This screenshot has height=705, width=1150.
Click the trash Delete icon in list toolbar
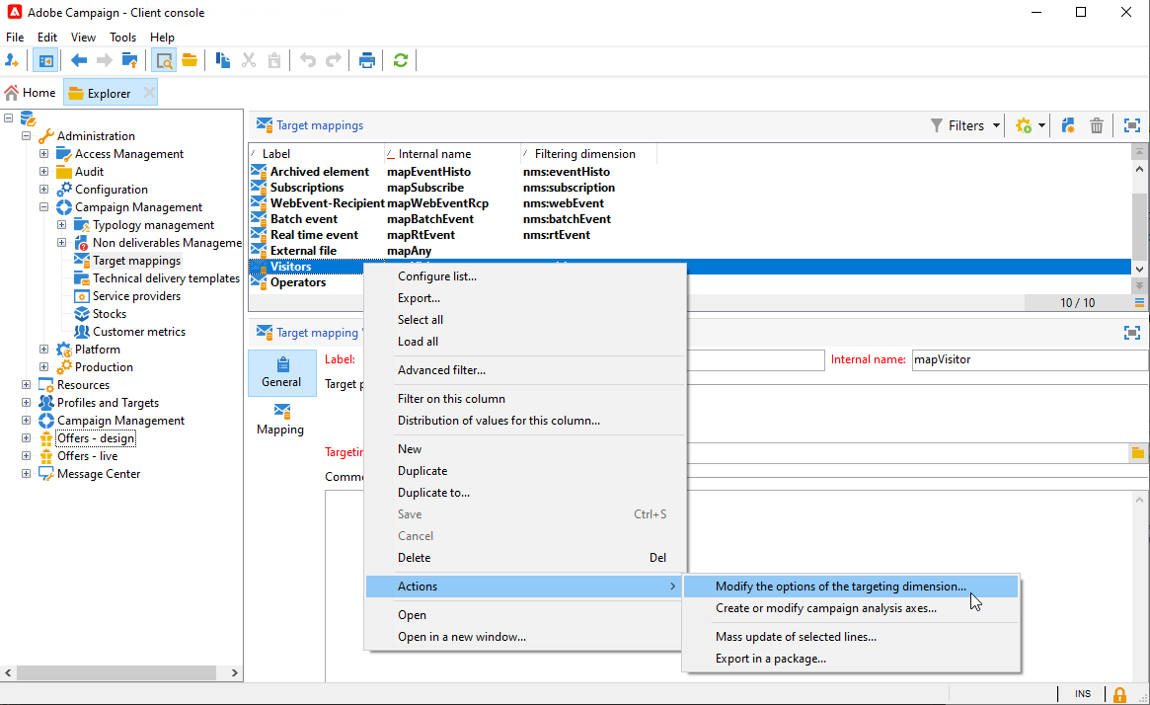point(1097,125)
